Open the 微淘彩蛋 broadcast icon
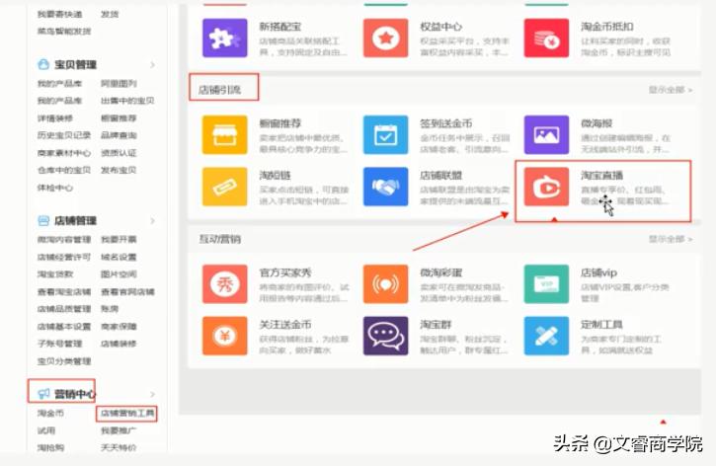Viewport: 716px width, 466px height. point(385,284)
